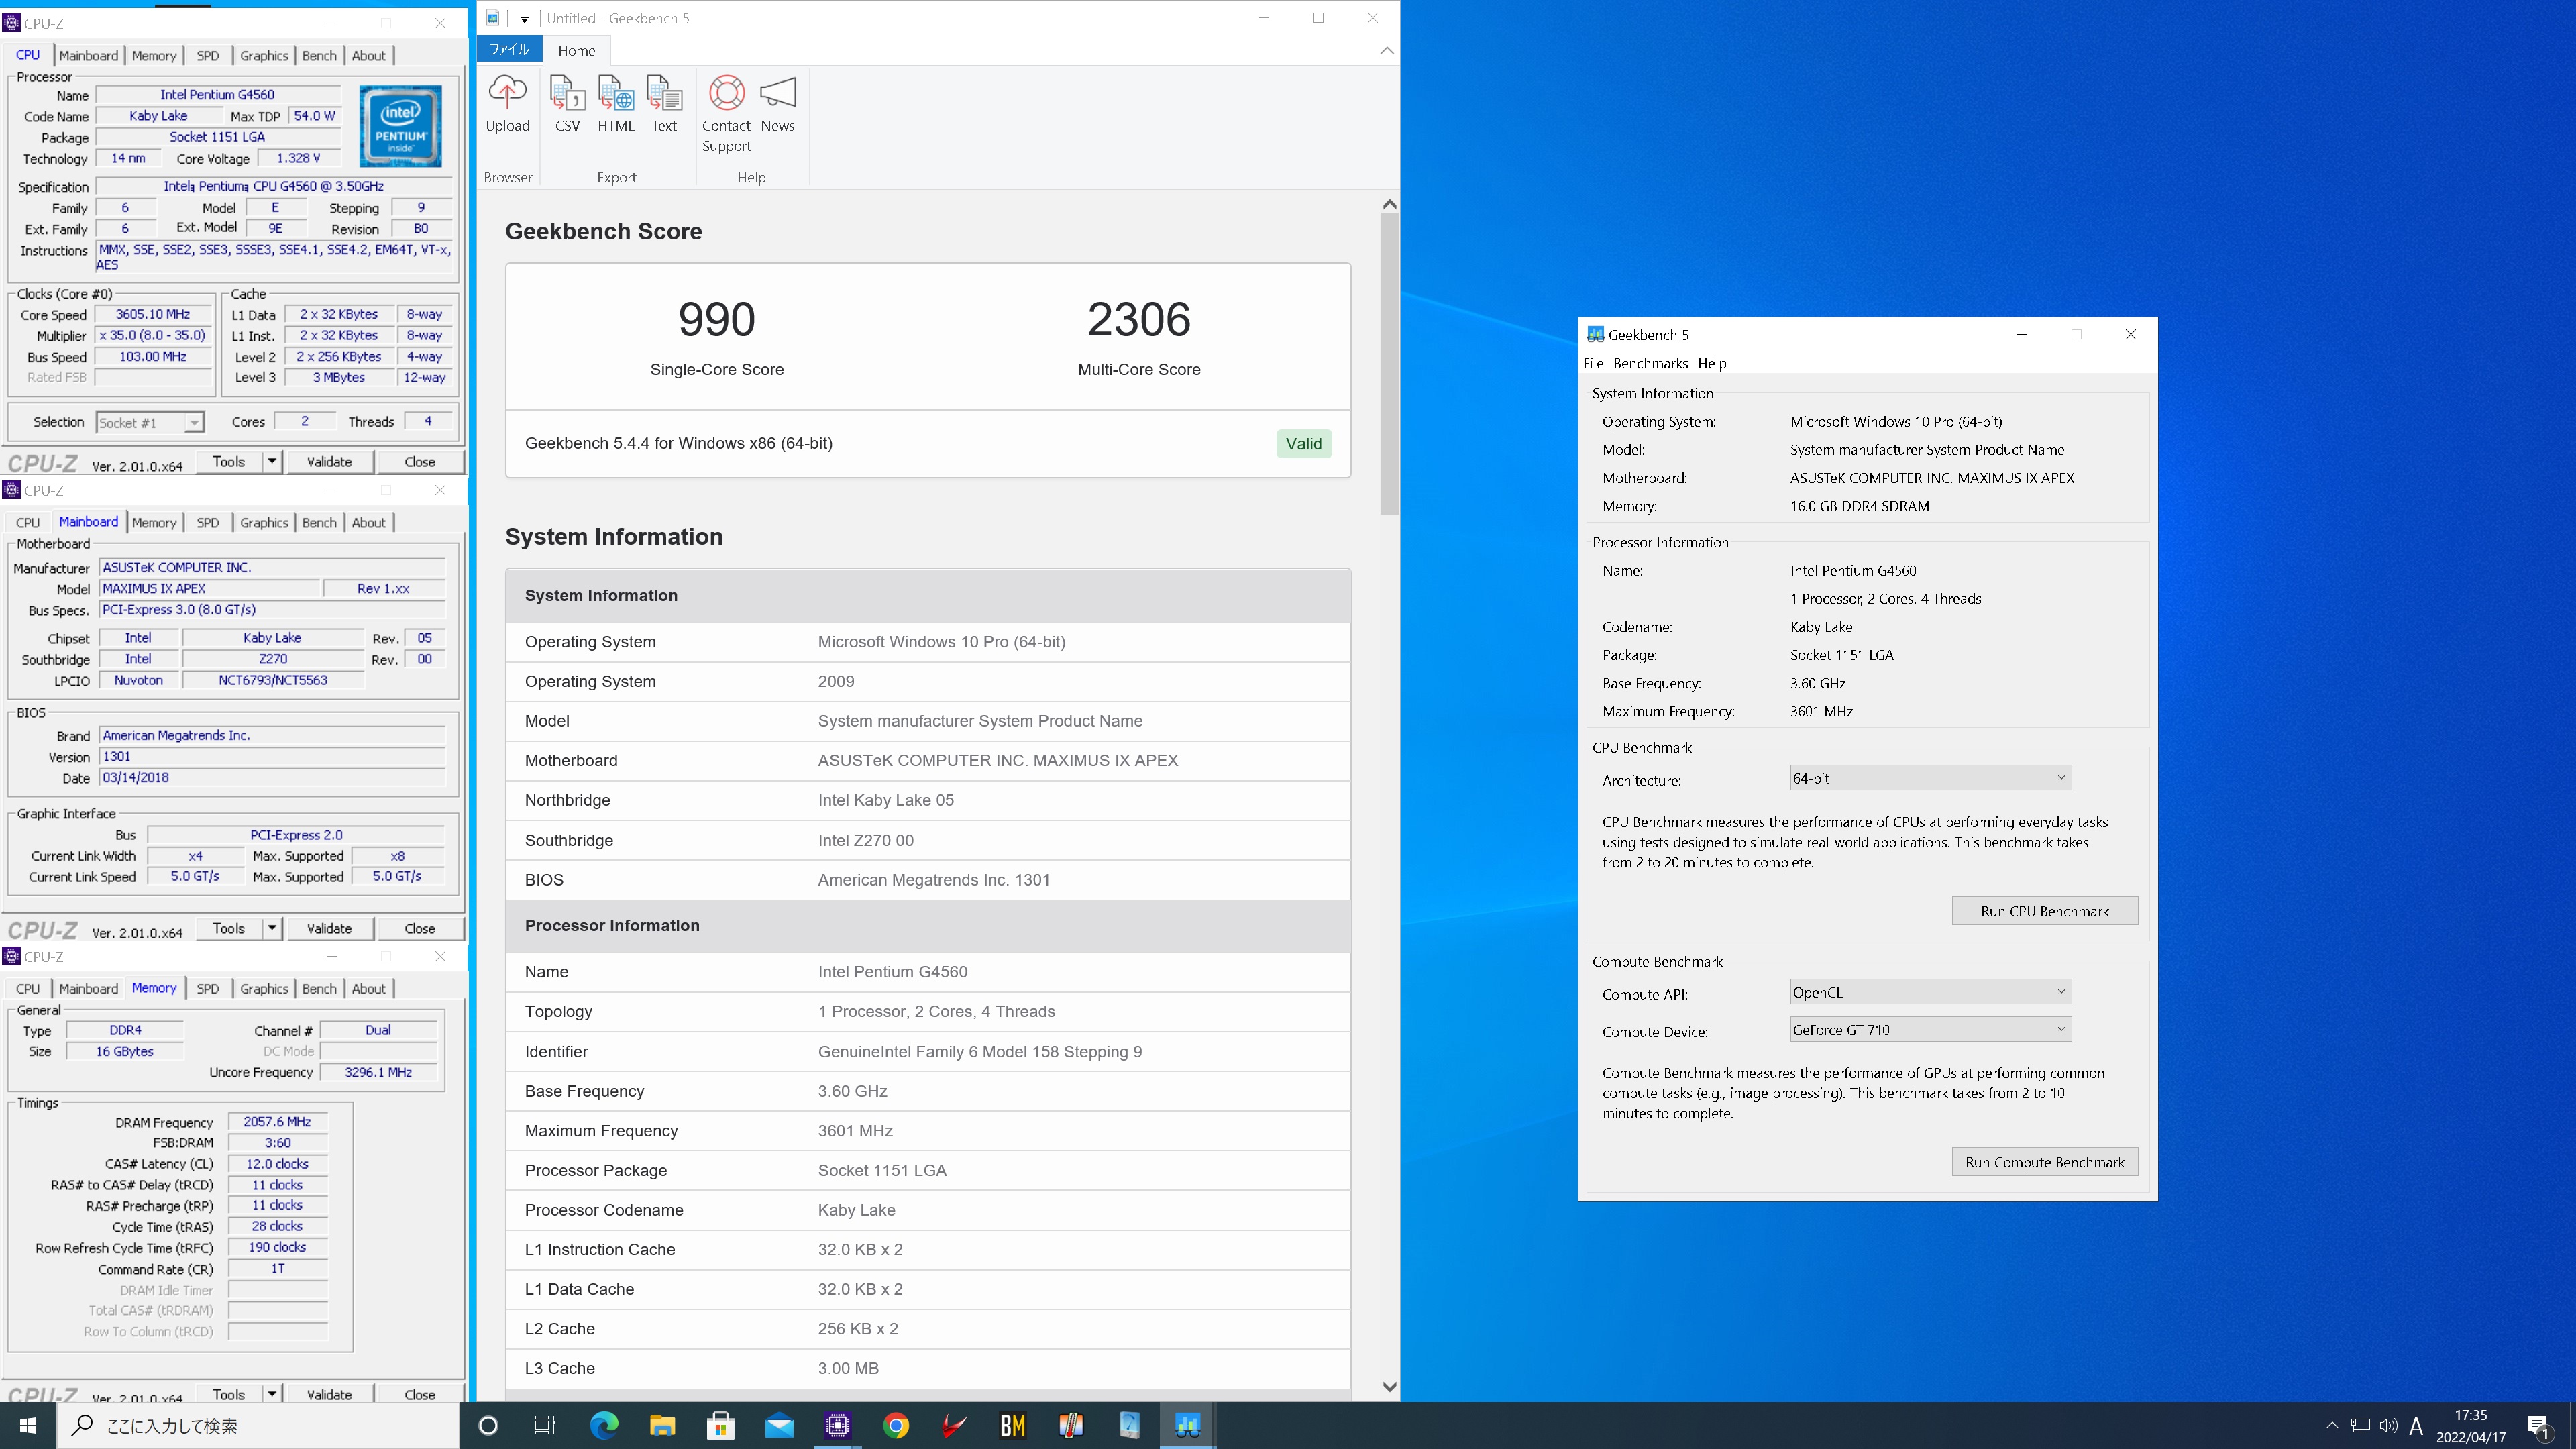2576x1449 pixels.
Task: Click the eighth taskbar app icon
Action: tap(1071, 1425)
